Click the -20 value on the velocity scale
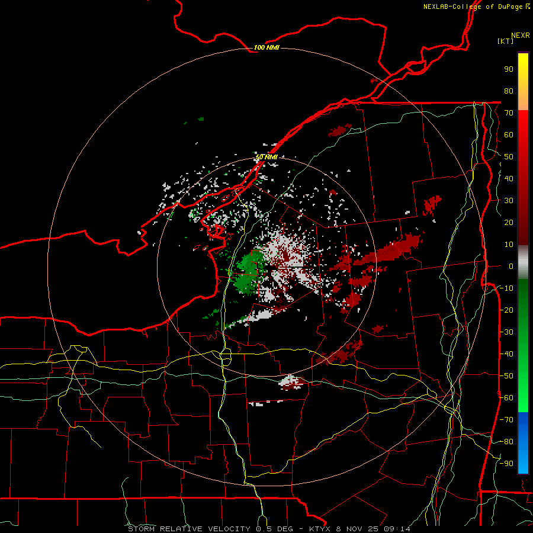Image resolution: width=533 pixels, height=533 pixels. pyautogui.click(x=506, y=310)
